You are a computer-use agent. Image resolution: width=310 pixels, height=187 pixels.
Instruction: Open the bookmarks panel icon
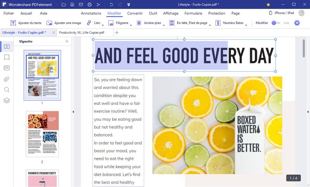pyautogui.click(x=7, y=58)
